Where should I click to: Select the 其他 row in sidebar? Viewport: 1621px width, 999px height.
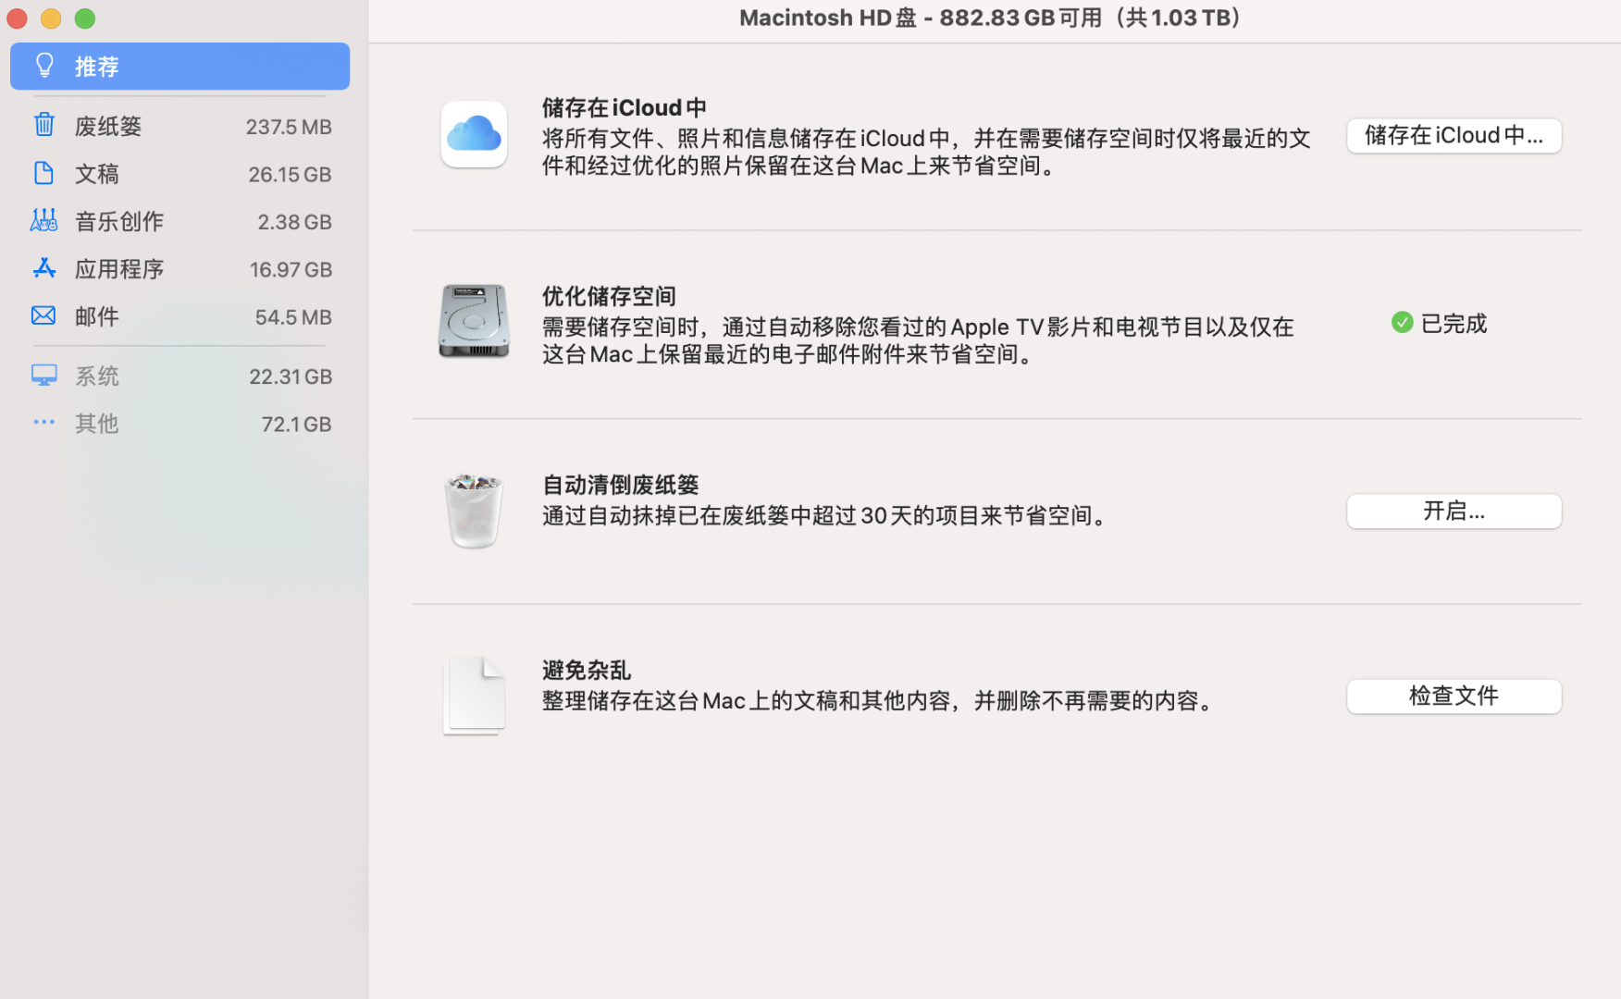coord(179,424)
